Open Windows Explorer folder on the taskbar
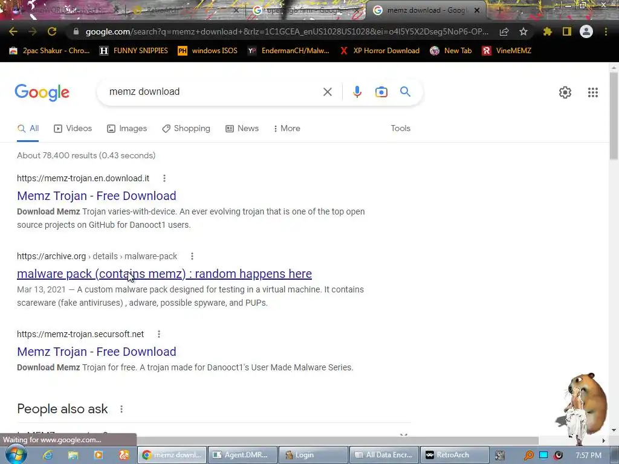This screenshot has width=619, height=464. click(73, 455)
